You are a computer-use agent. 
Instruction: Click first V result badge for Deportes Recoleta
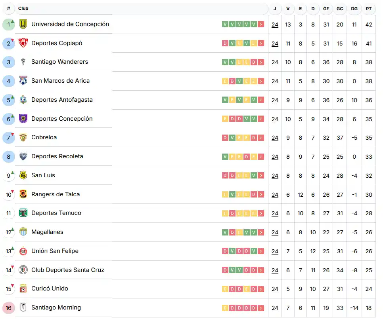pos(225,157)
